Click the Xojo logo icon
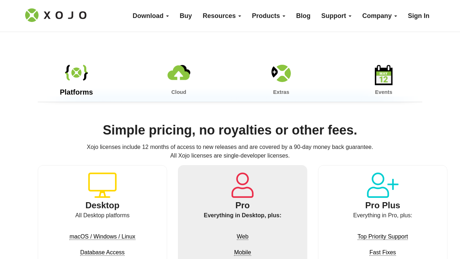This screenshot has width=460, height=259. (x=32, y=15)
